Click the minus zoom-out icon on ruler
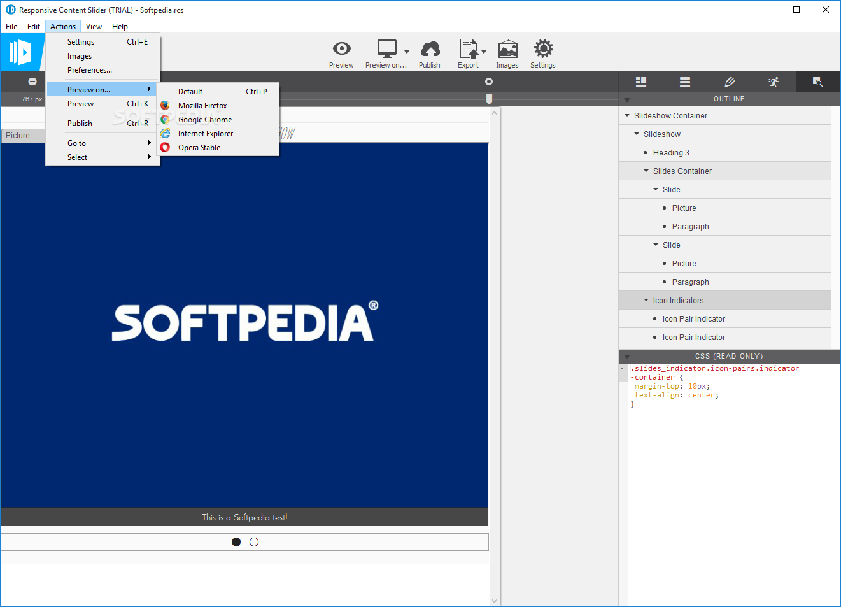Image resolution: width=841 pixels, height=607 pixels. pos(32,82)
